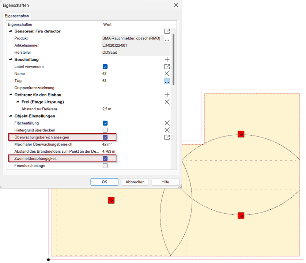306x263 pixels.
Task: Uncheck the Label verwenden checkbox
Action: coord(105,66)
